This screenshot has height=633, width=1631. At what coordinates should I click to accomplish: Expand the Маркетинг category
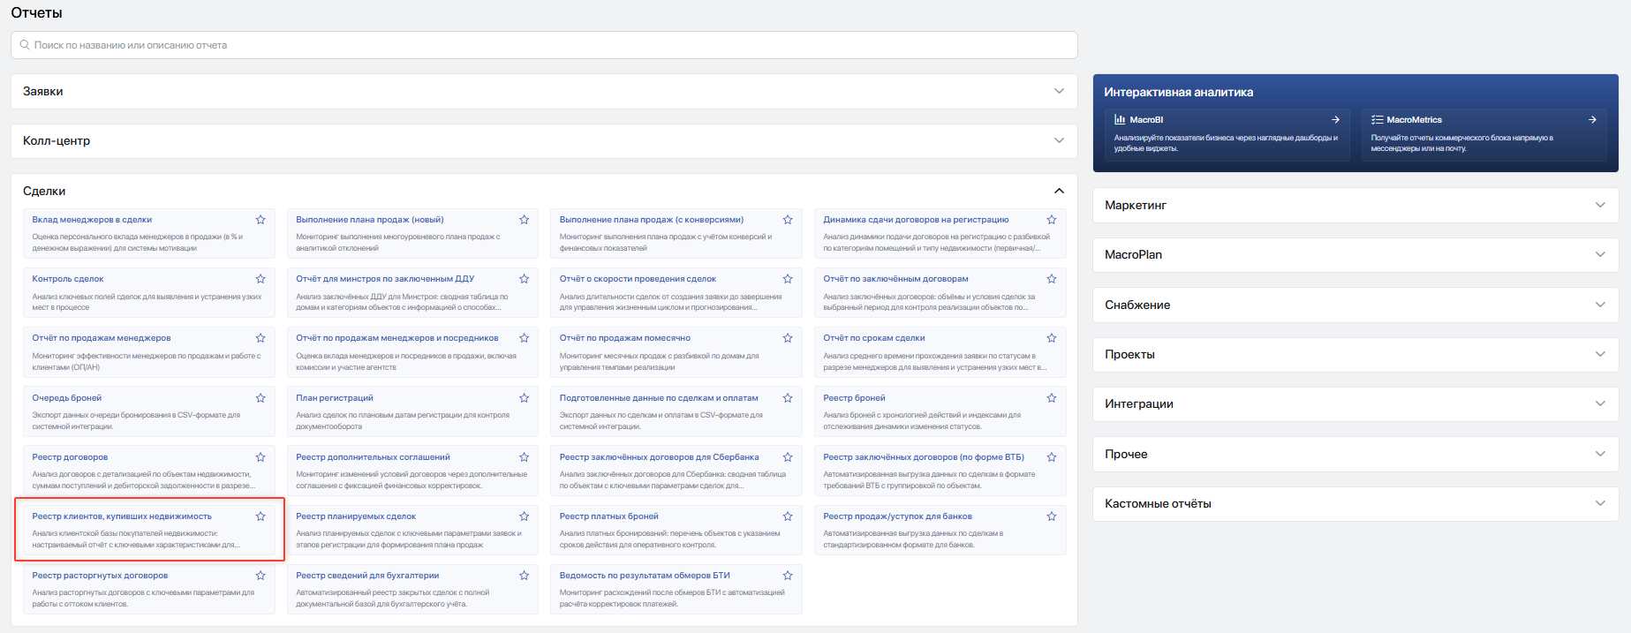[1355, 205]
